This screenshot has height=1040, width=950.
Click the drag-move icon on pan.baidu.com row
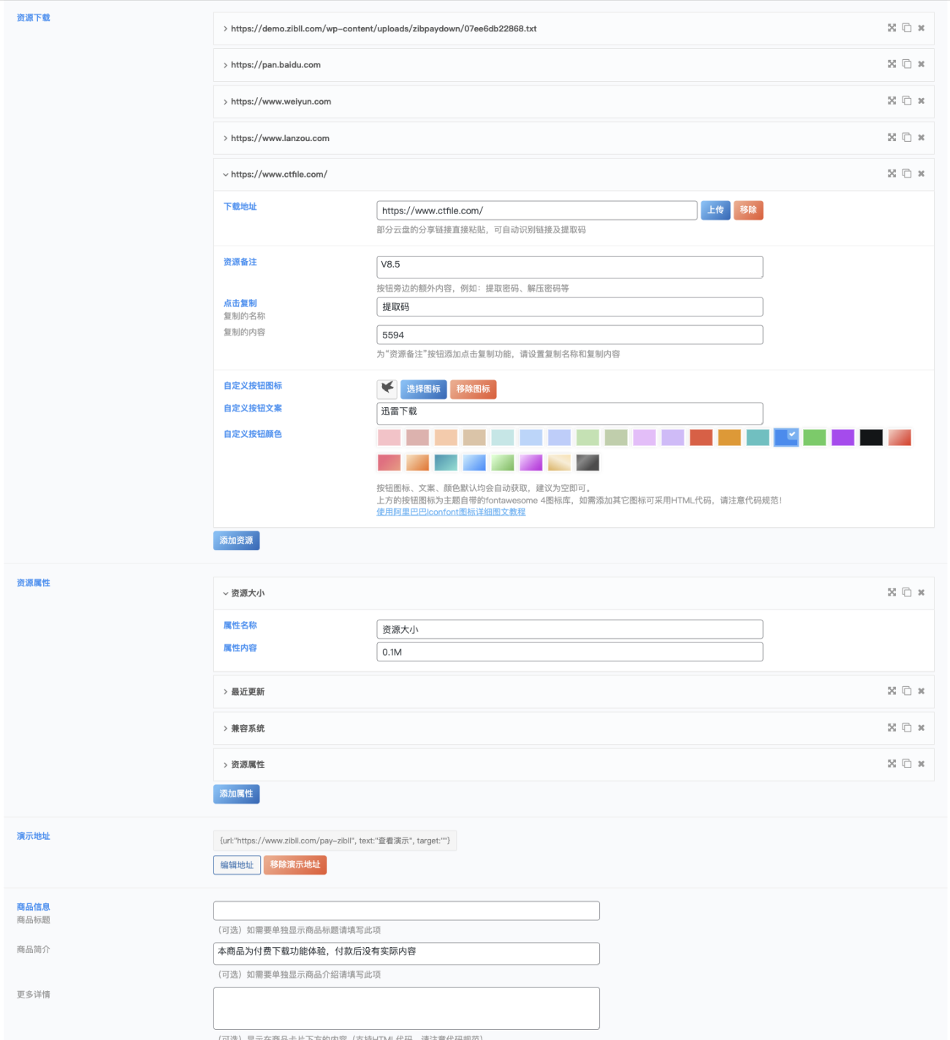892,64
